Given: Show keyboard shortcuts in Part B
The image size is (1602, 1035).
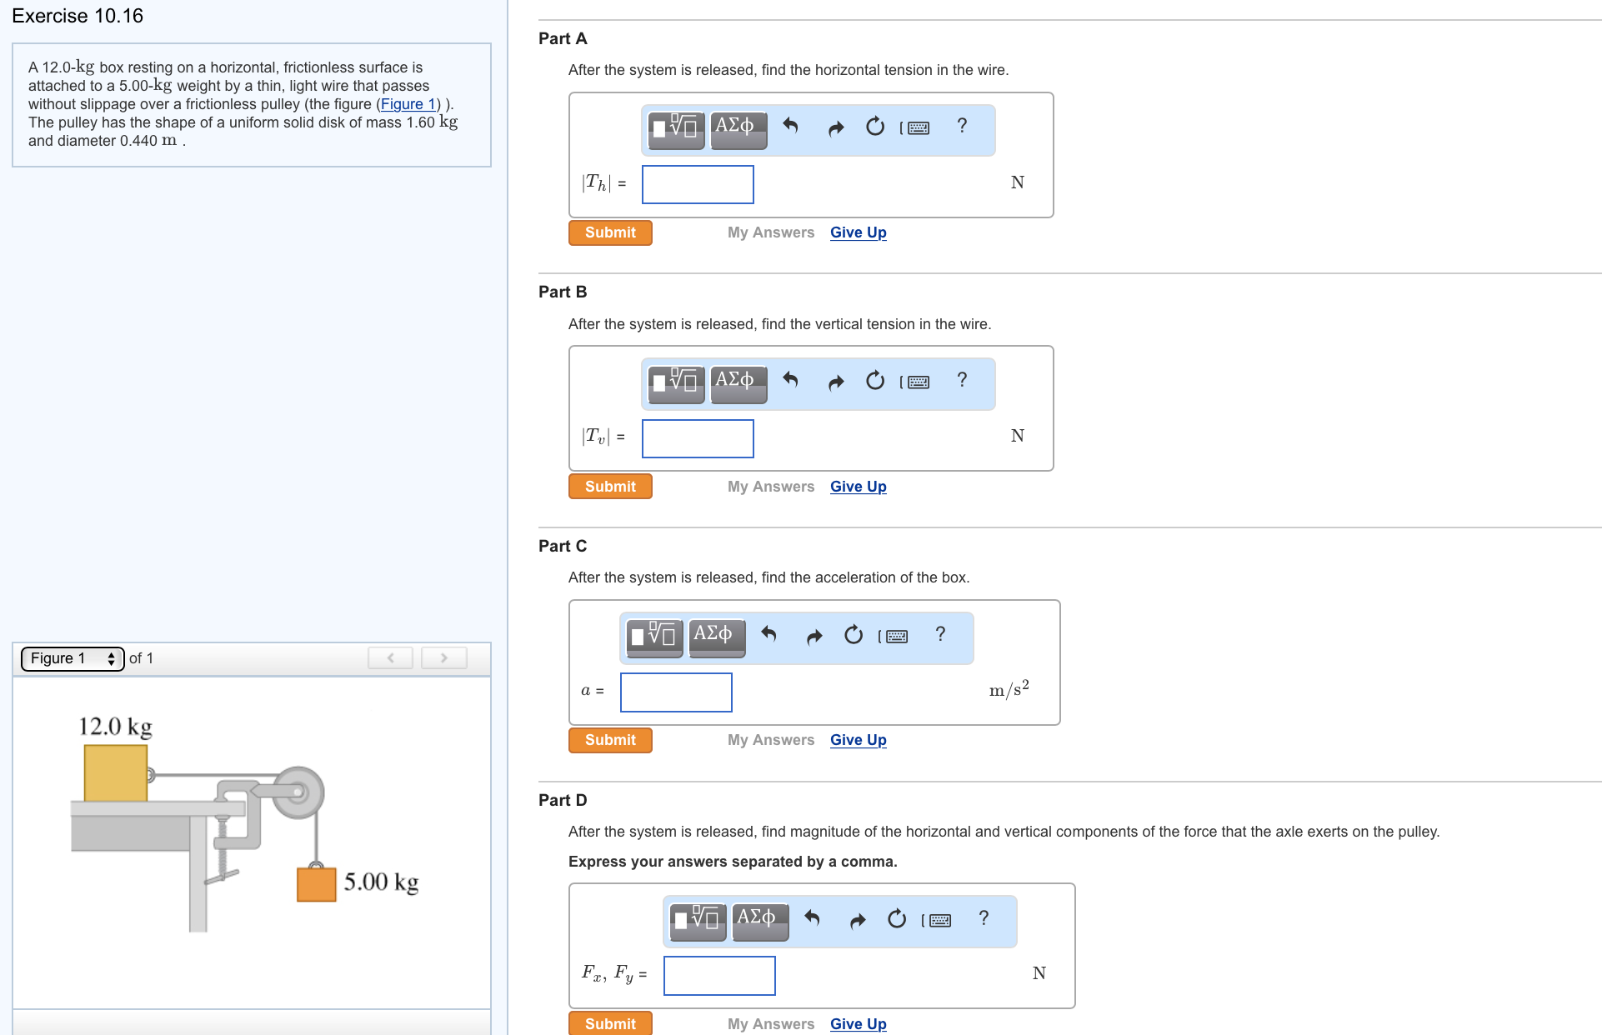Looking at the screenshot, I should pyautogui.click(x=915, y=382).
